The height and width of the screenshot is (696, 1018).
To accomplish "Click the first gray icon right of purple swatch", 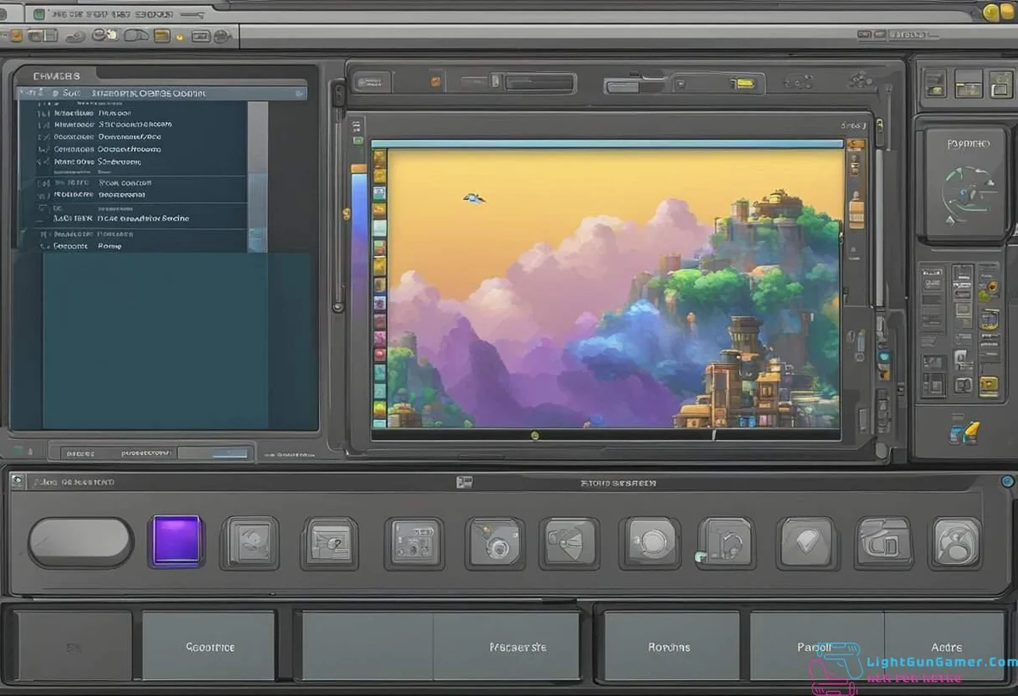I will click(x=249, y=543).
